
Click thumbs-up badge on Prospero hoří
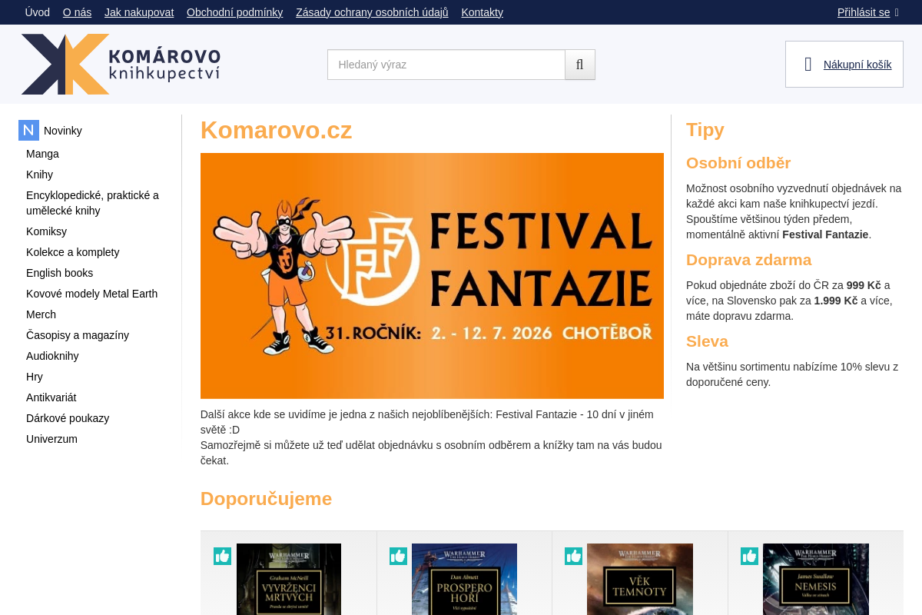[398, 556]
